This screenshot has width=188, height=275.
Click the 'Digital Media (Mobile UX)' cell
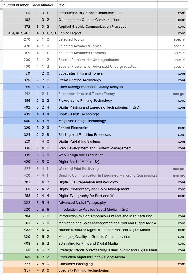point(107,162)
